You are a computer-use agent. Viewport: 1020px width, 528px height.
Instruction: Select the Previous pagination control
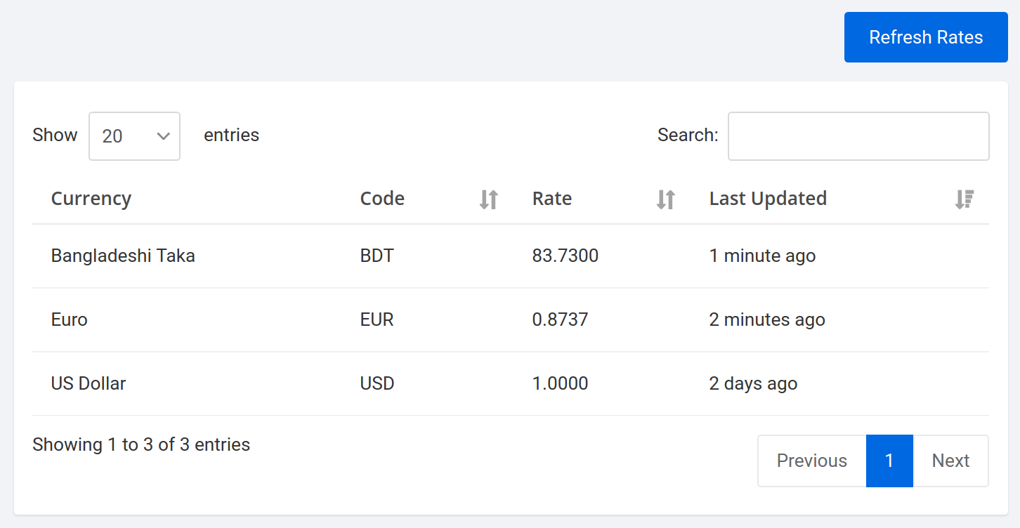pos(811,461)
